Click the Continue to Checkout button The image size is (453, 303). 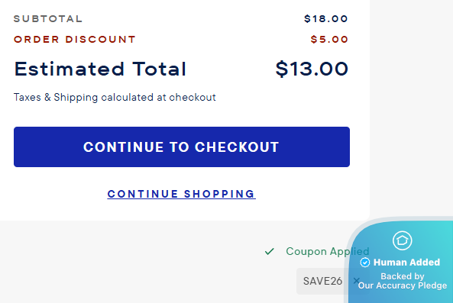(x=182, y=147)
